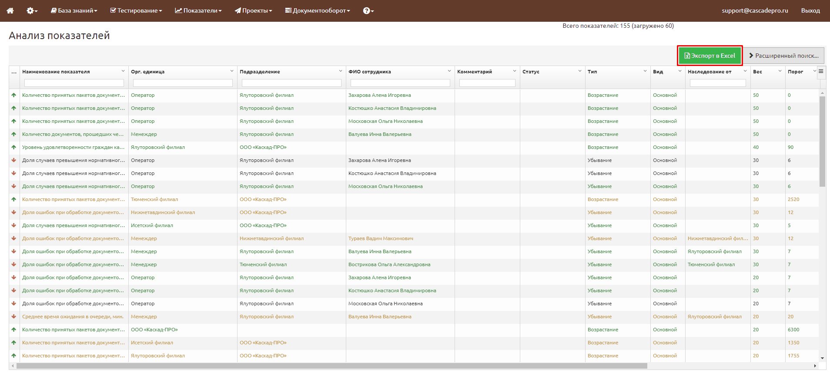Open the База знаний menu
This screenshot has width=830, height=373.
tap(74, 10)
